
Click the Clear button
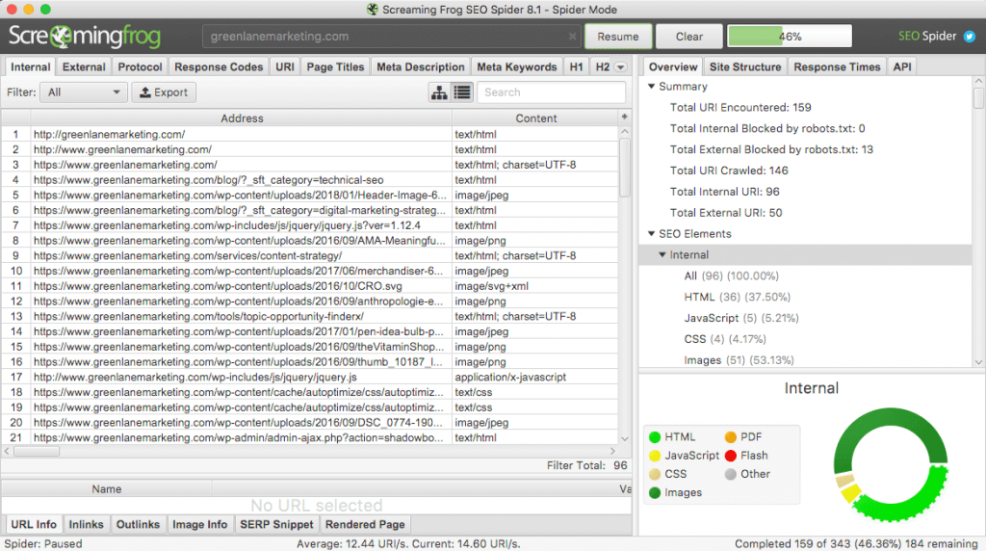(689, 37)
